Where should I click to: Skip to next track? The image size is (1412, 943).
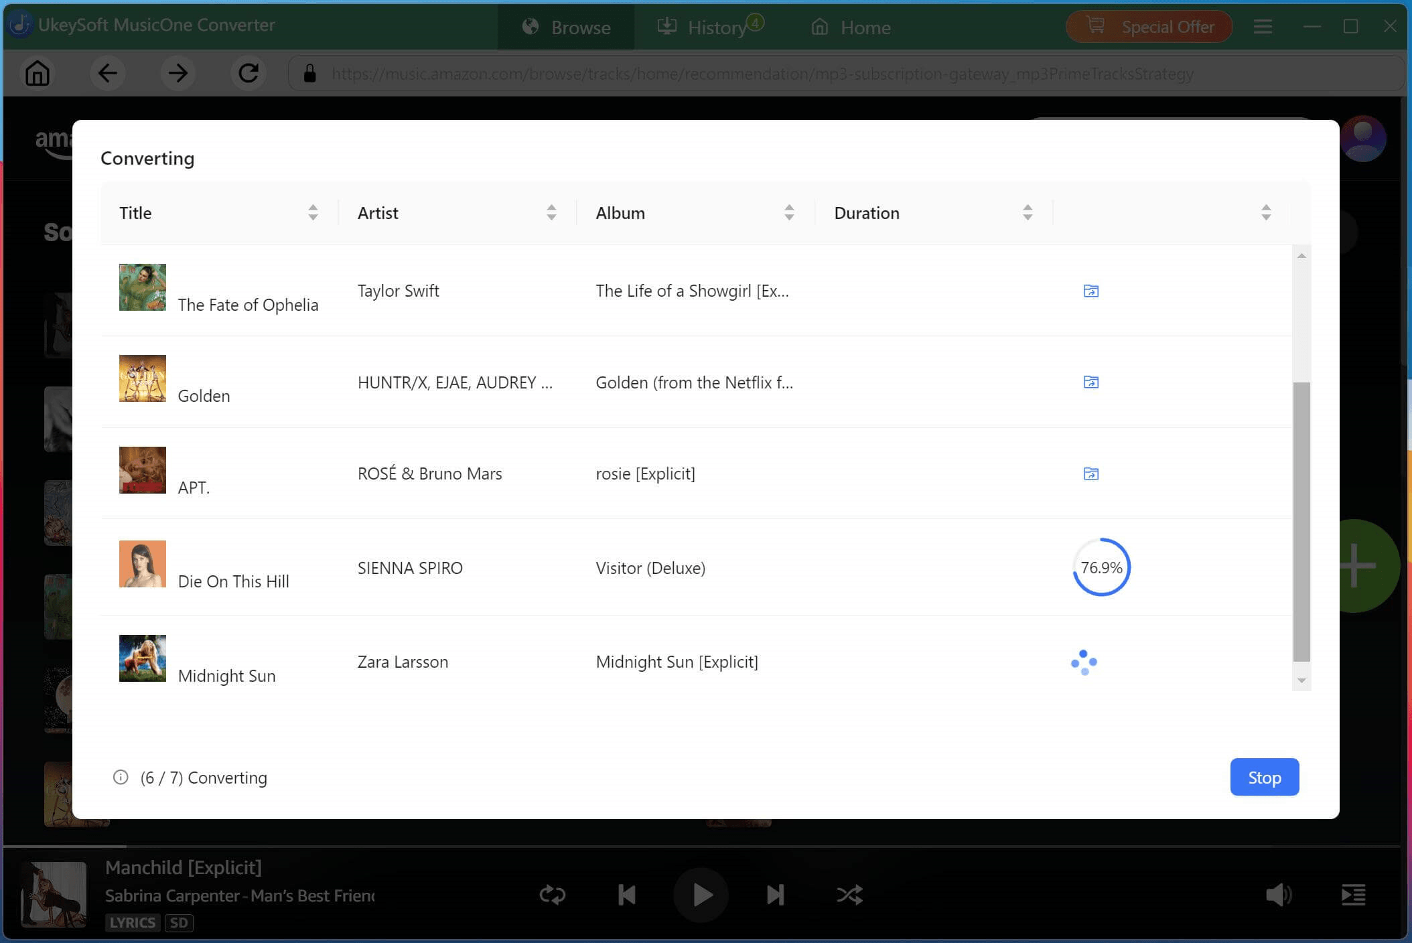click(775, 895)
